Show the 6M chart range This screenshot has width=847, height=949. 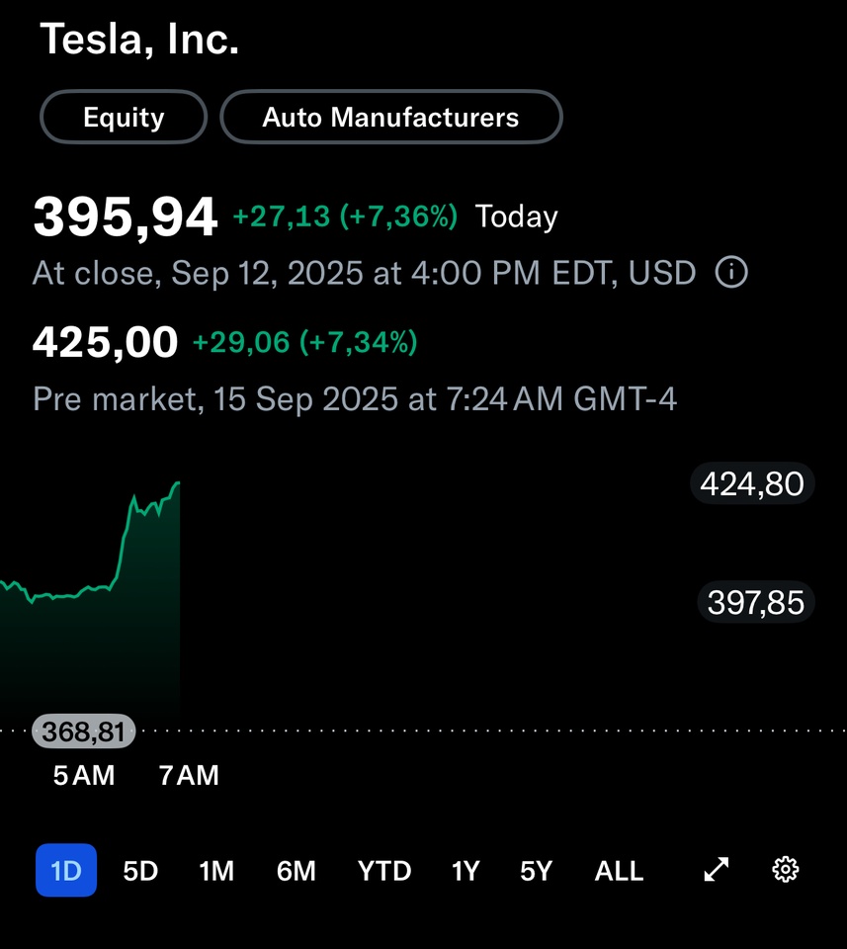[x=296, y=871]
